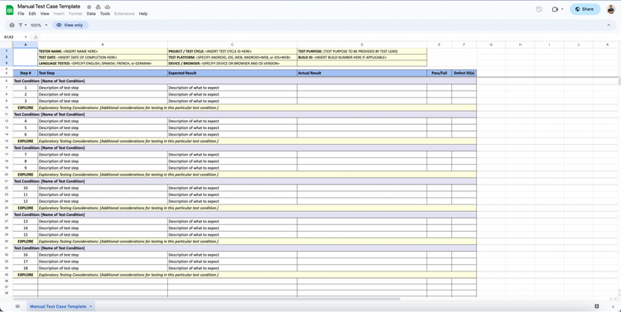The width and height of the screenshot is (621, 312).
Task: Select the Manual Test Case Template sheet tab
Action: (x=58, y=306)
